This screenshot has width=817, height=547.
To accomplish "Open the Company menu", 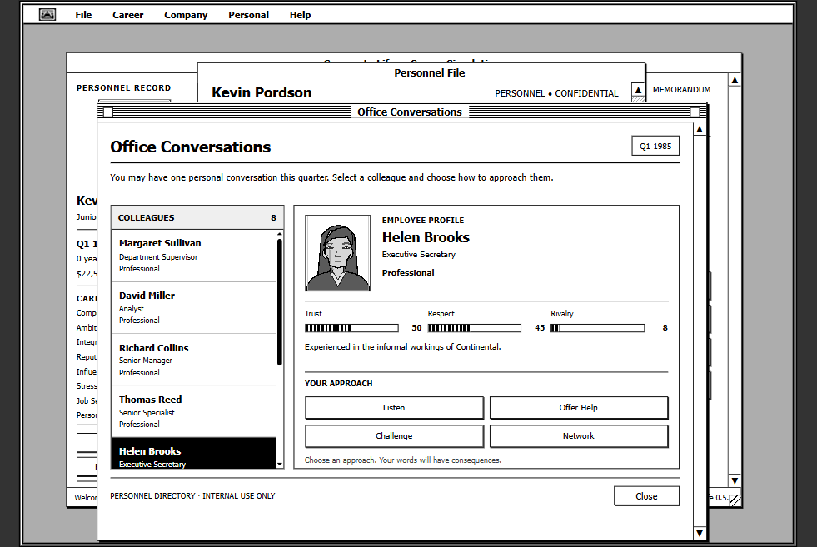I will point(186,15).
